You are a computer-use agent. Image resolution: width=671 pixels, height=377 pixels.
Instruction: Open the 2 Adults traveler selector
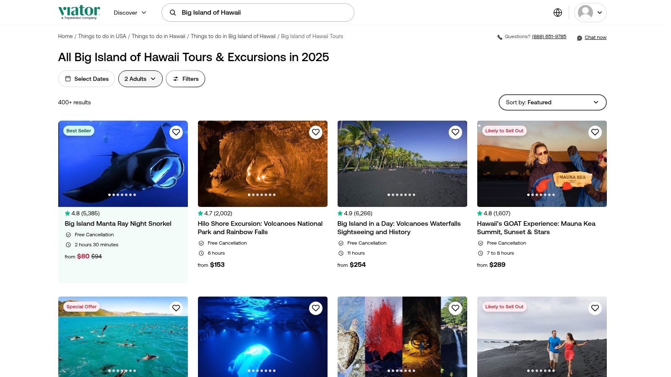click(140, 79)
